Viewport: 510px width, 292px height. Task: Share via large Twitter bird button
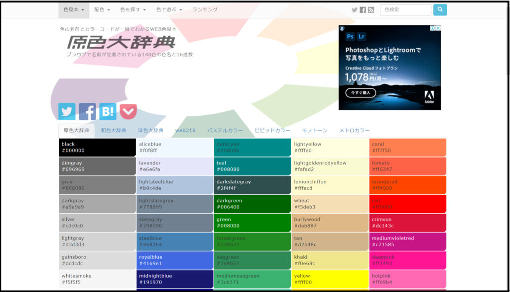pyautogui.click(x=67, y=112)
